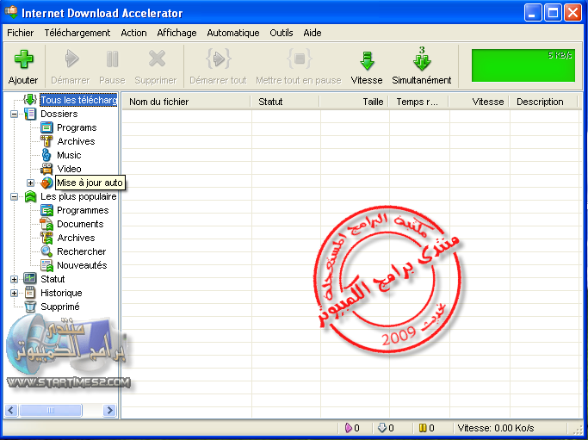Viewport: 588px width, 440px height.
Task: Click the tree panel right scroll arrow
Action: click(x=109, y=410)
